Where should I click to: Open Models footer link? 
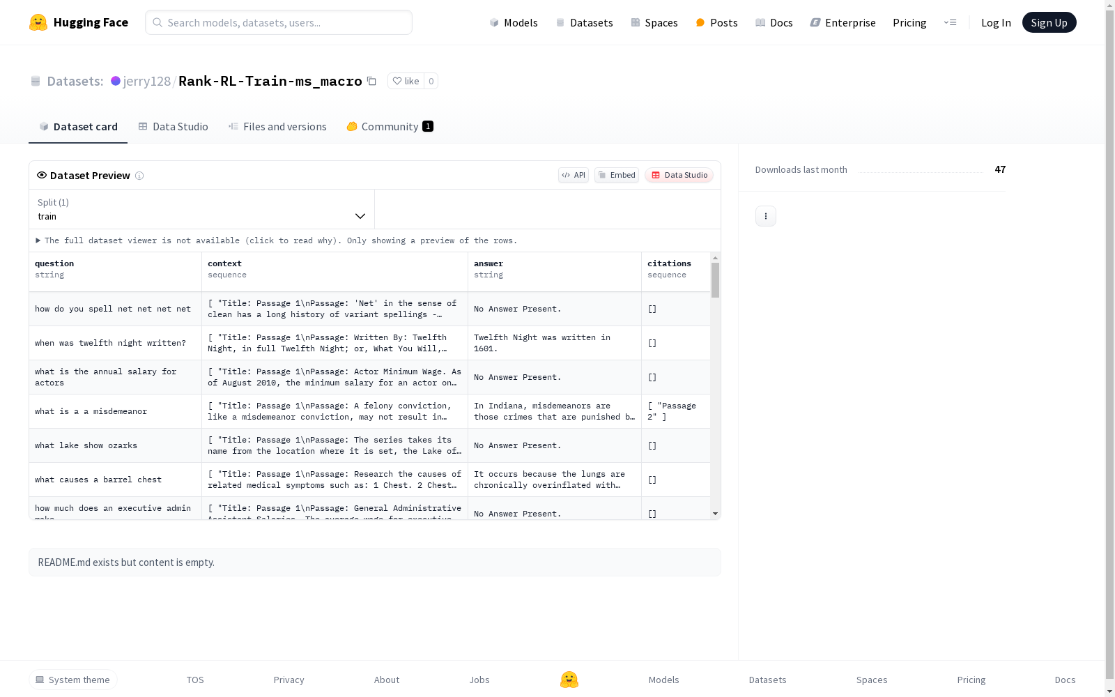point(664,680)
